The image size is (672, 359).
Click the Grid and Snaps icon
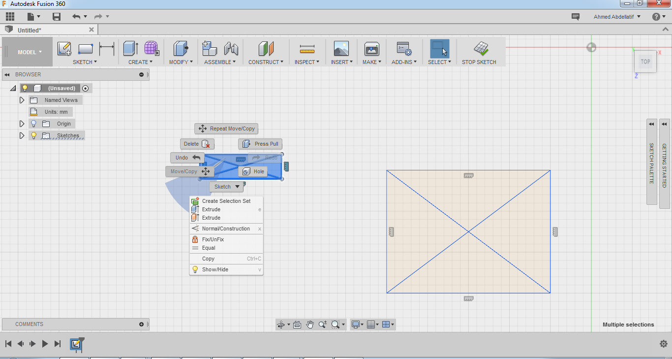[371, 325]
